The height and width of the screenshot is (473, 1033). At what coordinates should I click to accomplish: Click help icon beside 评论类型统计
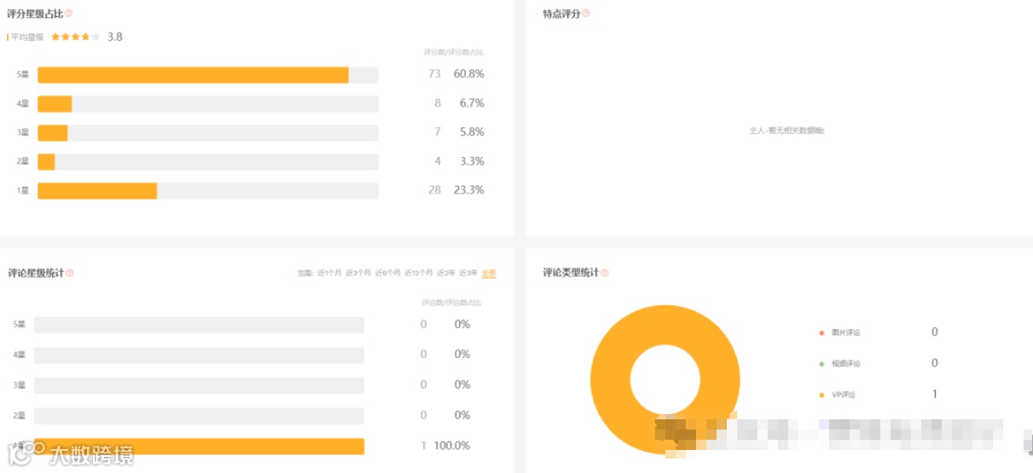(605, 274)
